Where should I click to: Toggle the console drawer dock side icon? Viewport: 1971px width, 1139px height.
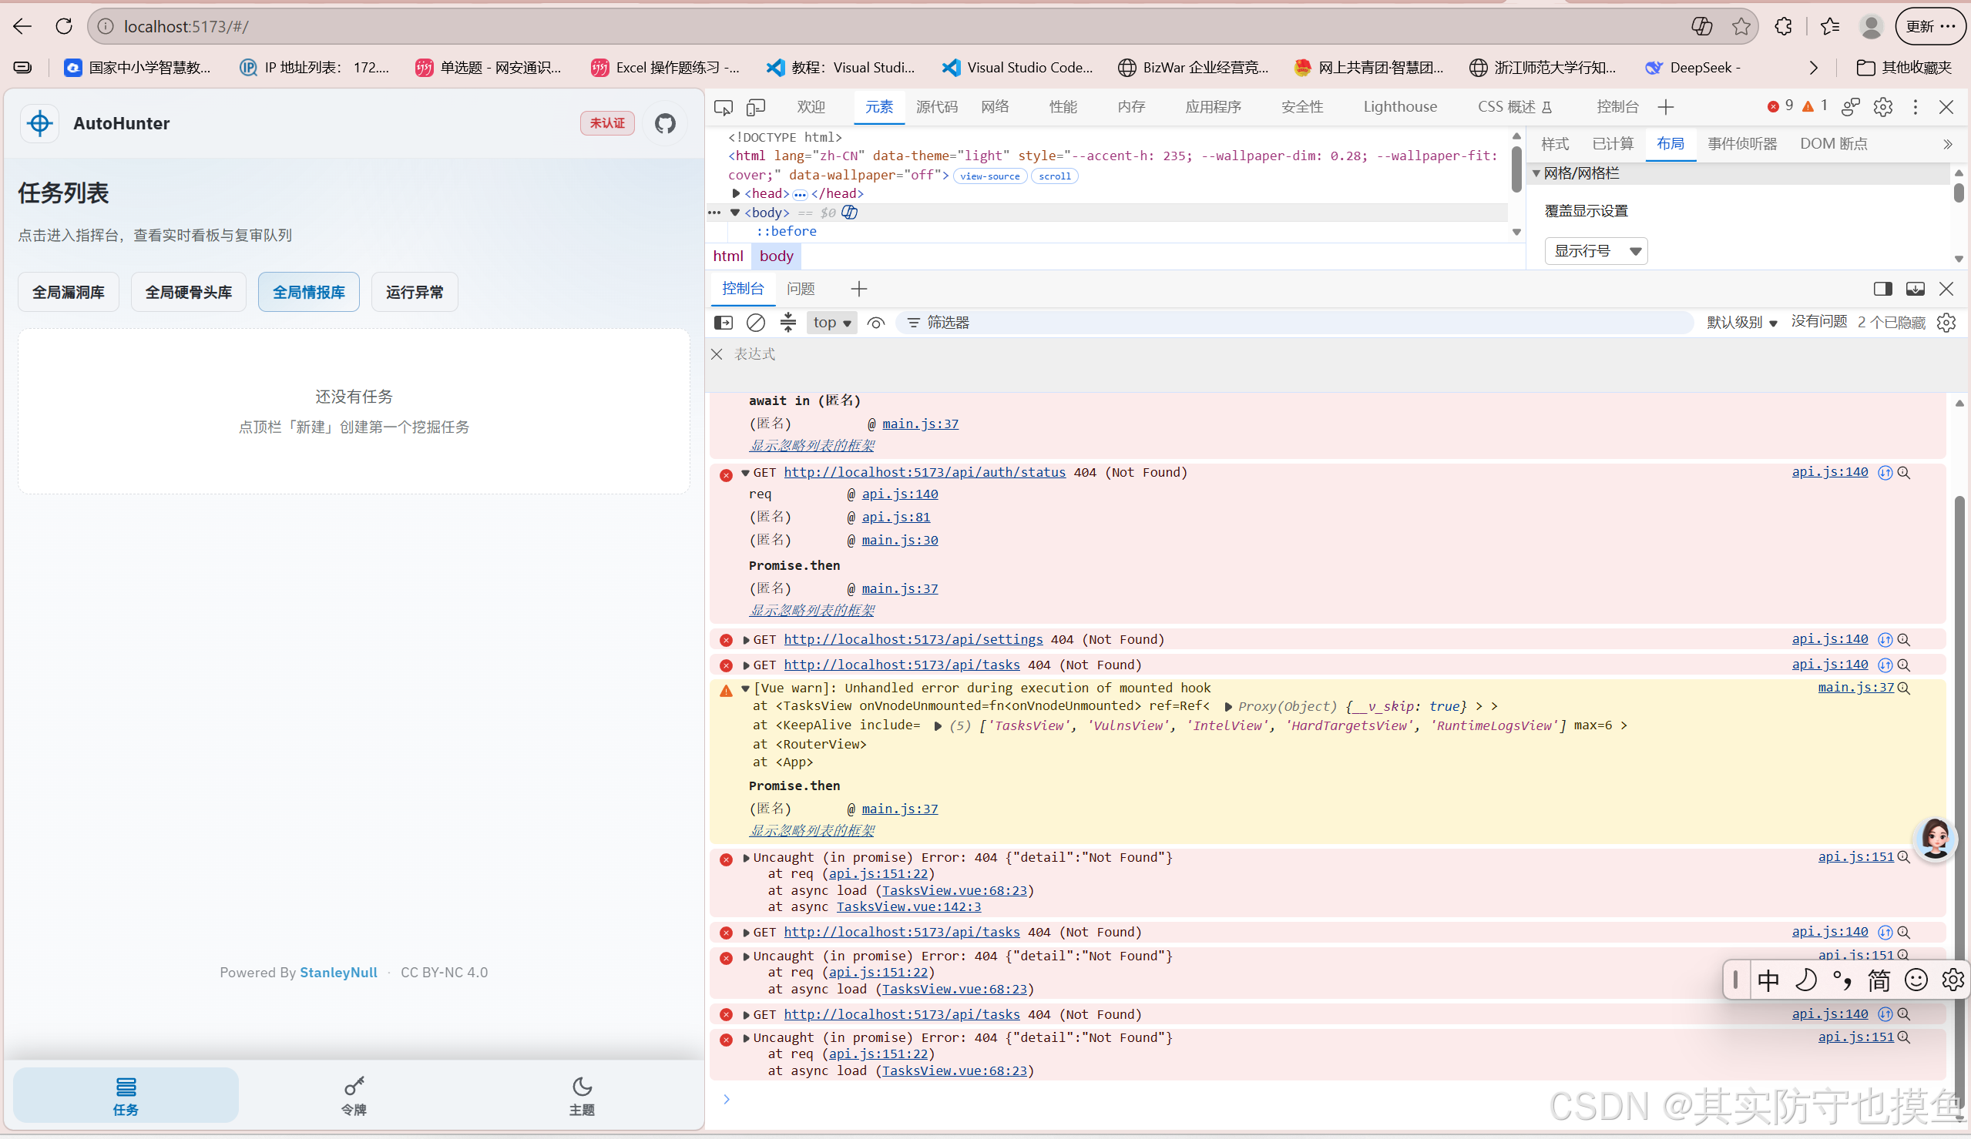(x=1882, y=290)
